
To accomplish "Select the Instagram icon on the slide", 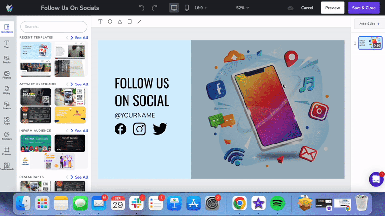I will (x=140, y=129).
